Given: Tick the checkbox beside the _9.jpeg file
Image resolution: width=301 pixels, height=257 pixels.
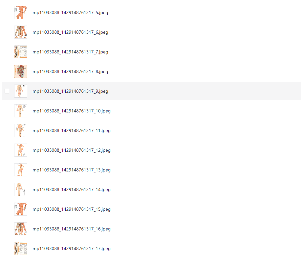Looking at the screenshot, I should coord(7,91).
